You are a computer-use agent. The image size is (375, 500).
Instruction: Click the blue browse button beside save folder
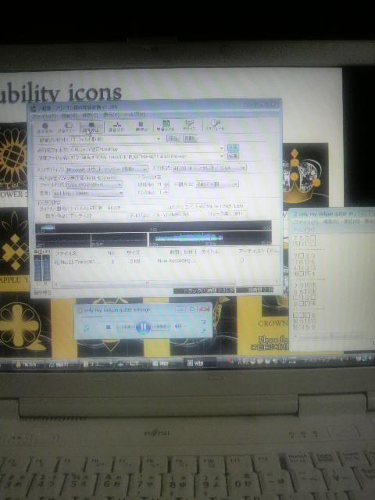point(233,148)
